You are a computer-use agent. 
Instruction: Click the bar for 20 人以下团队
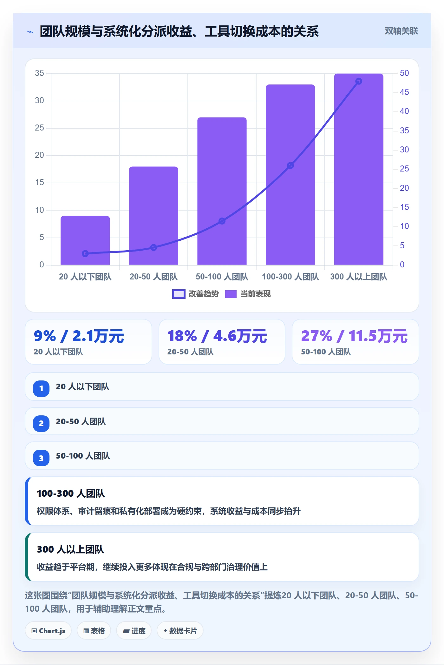[85, 240]
